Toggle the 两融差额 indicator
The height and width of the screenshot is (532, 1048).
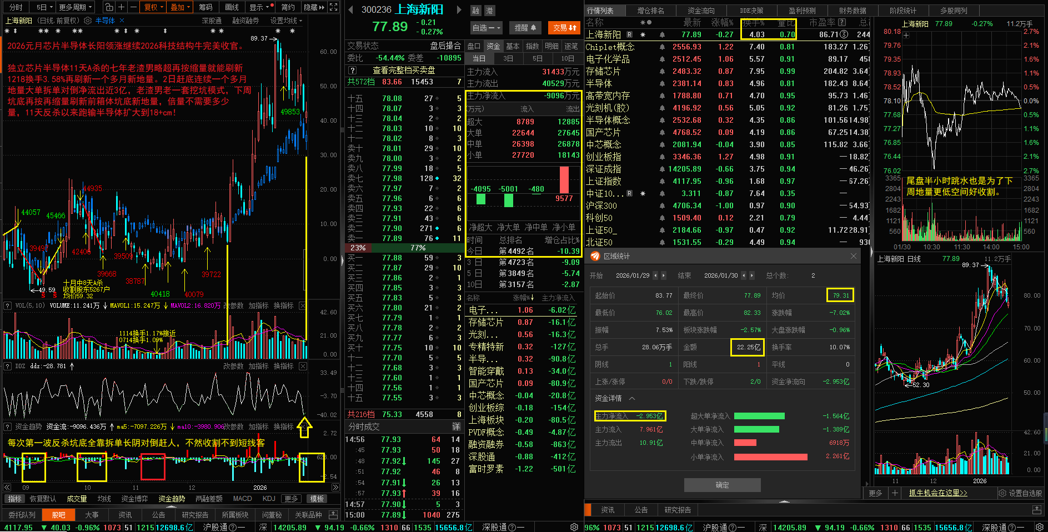(x=209, y=499)
